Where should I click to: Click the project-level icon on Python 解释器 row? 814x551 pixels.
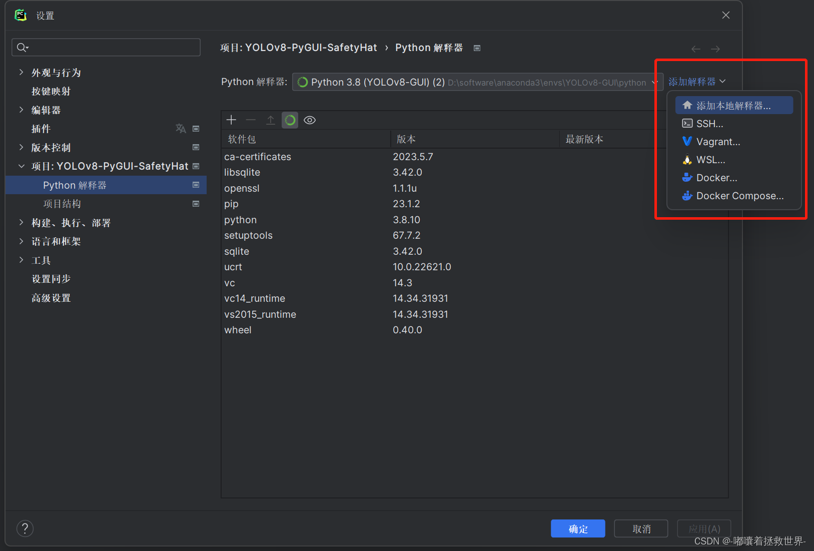pos(196,185)
